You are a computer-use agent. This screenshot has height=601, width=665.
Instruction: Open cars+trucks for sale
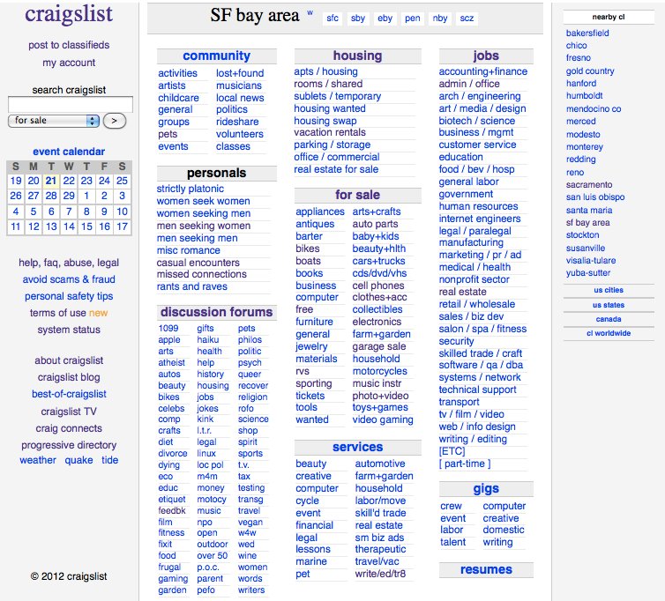pos(378,261)
